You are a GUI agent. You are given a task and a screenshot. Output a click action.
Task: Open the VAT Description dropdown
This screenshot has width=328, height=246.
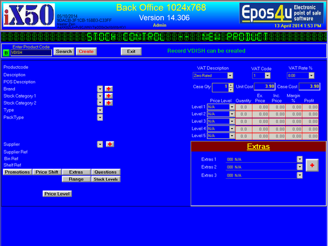tap(230, 75)
